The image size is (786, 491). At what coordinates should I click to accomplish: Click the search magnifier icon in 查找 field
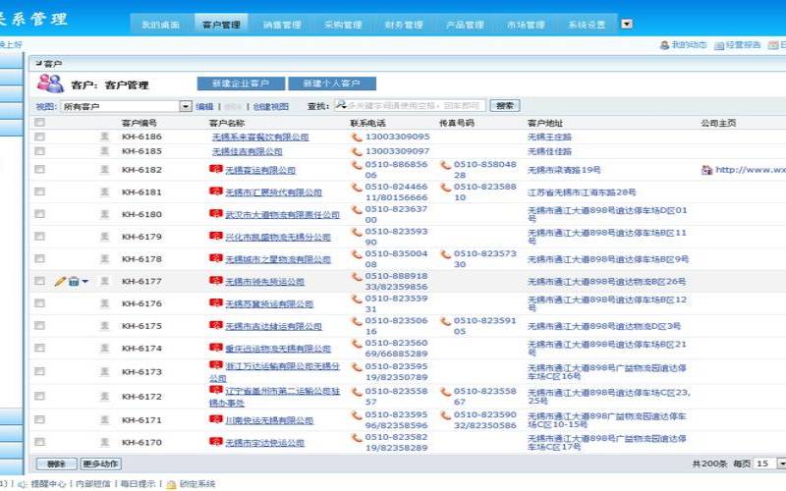coord(341,105)
